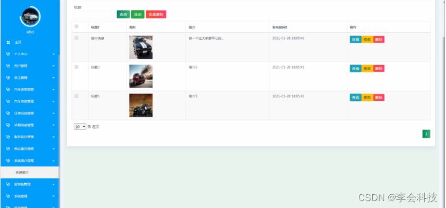
Task: Sort the table by the 标题 column arrows
Action: pos(99,28)
